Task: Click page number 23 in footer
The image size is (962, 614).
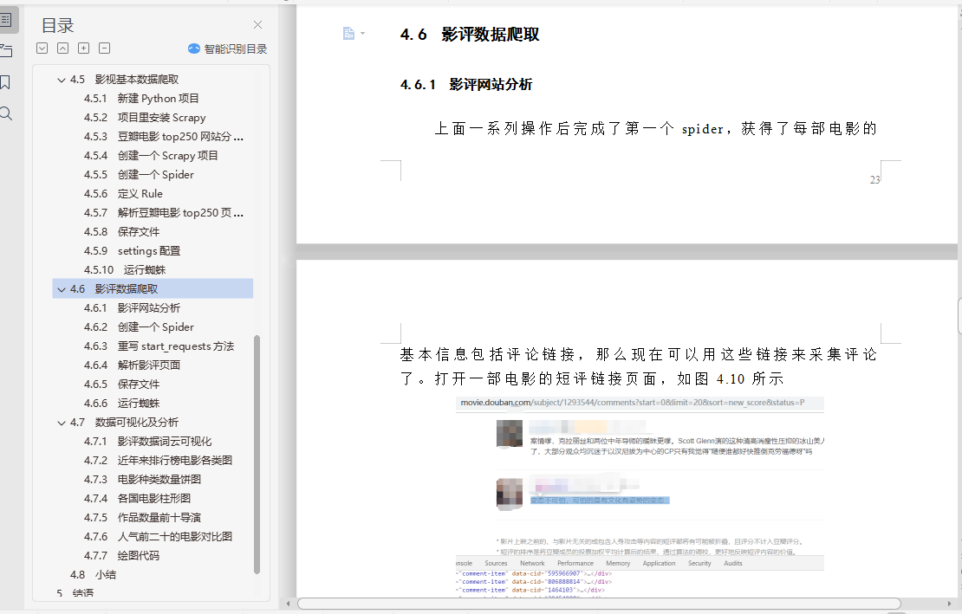Action: point(874,179)
